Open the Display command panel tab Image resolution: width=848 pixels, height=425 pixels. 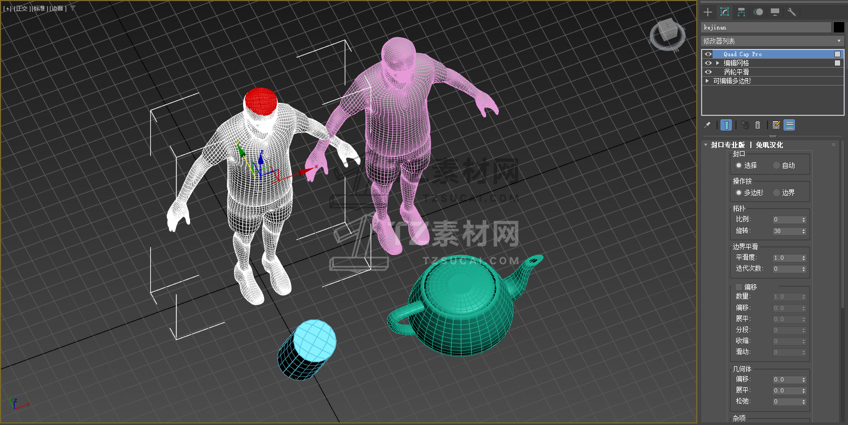pyautogui.click(x=775, y=12)
